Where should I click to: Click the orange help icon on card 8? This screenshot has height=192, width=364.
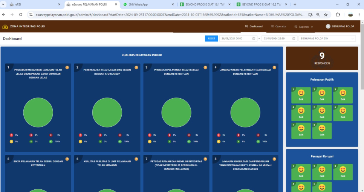click(x=274, y=159)
